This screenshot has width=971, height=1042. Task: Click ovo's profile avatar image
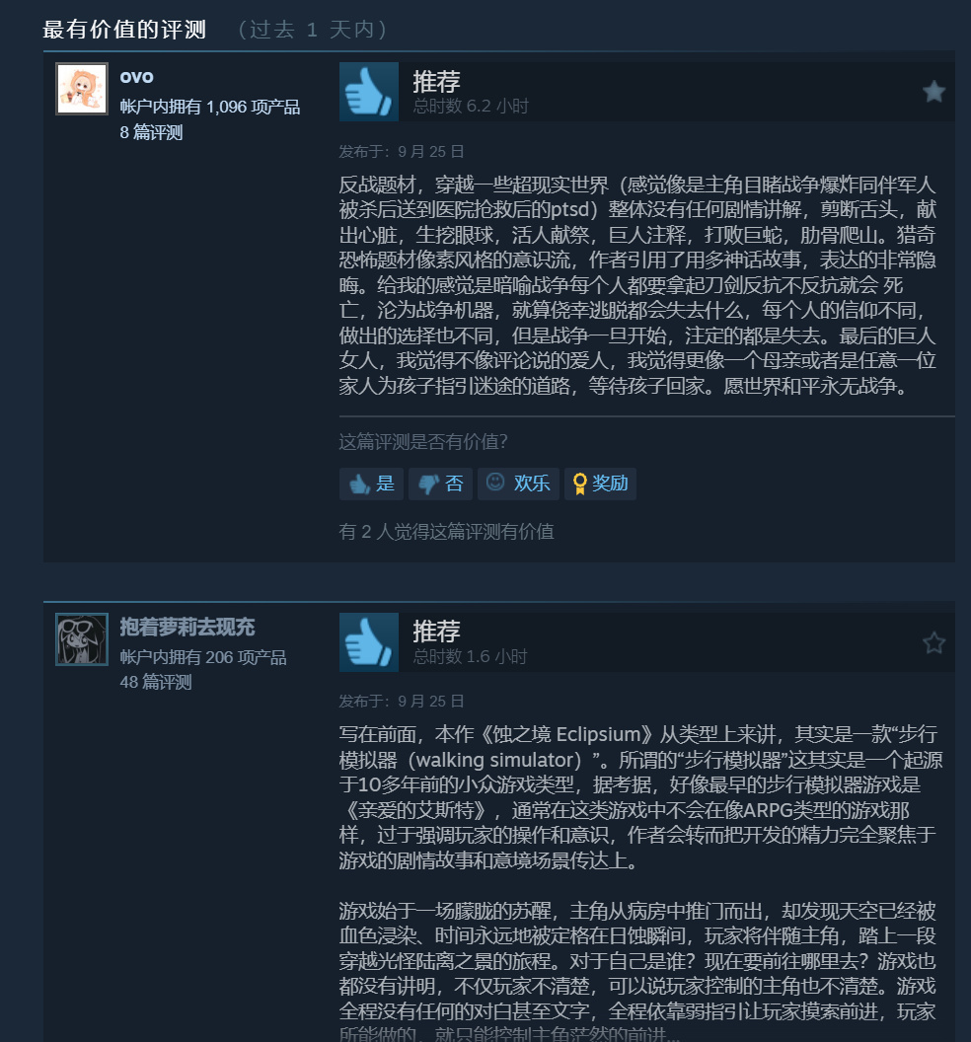tap(82, 89)
